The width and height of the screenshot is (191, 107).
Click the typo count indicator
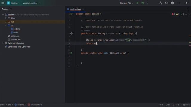182,14
